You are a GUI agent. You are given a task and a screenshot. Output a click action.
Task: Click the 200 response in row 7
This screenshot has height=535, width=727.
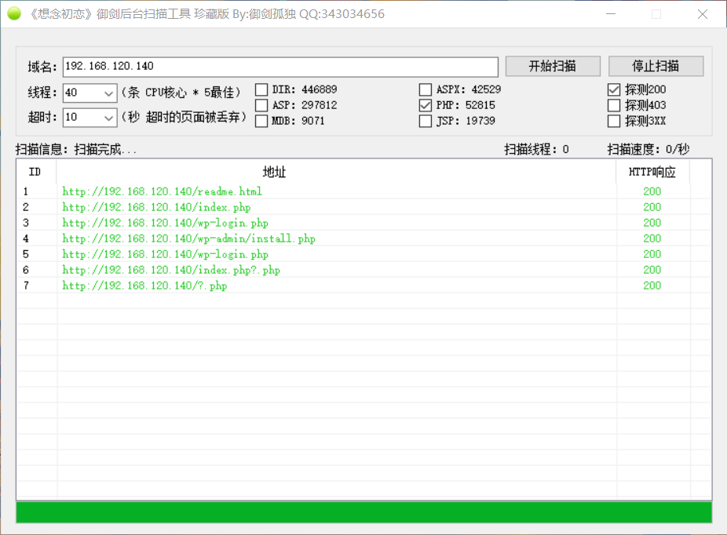652,286
